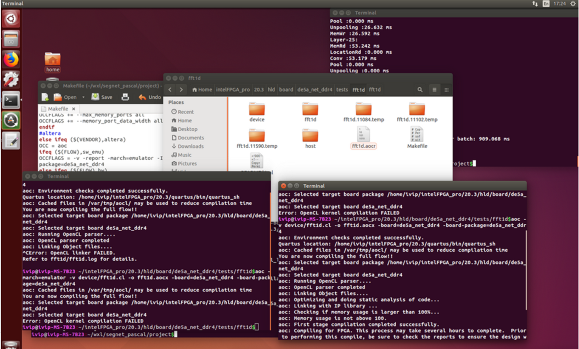579x349 pixels.
Task: Save the Makefile in gedit
Action: pos(102,97)
